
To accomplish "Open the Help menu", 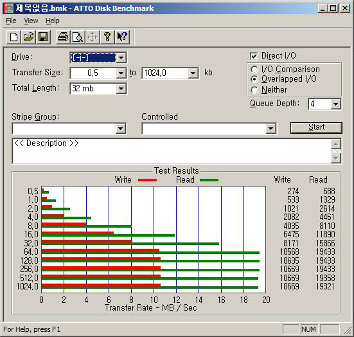I will pos(53,21).
